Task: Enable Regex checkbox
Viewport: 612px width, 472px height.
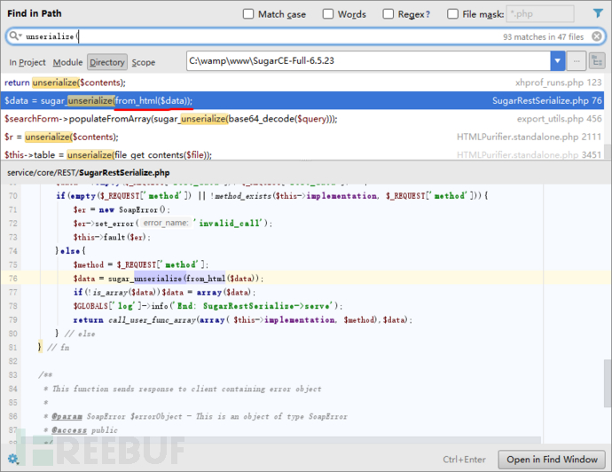Action: click(388, 14)
